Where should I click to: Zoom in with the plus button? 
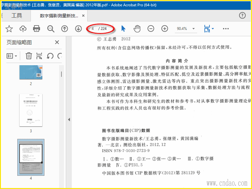[164, 29]
